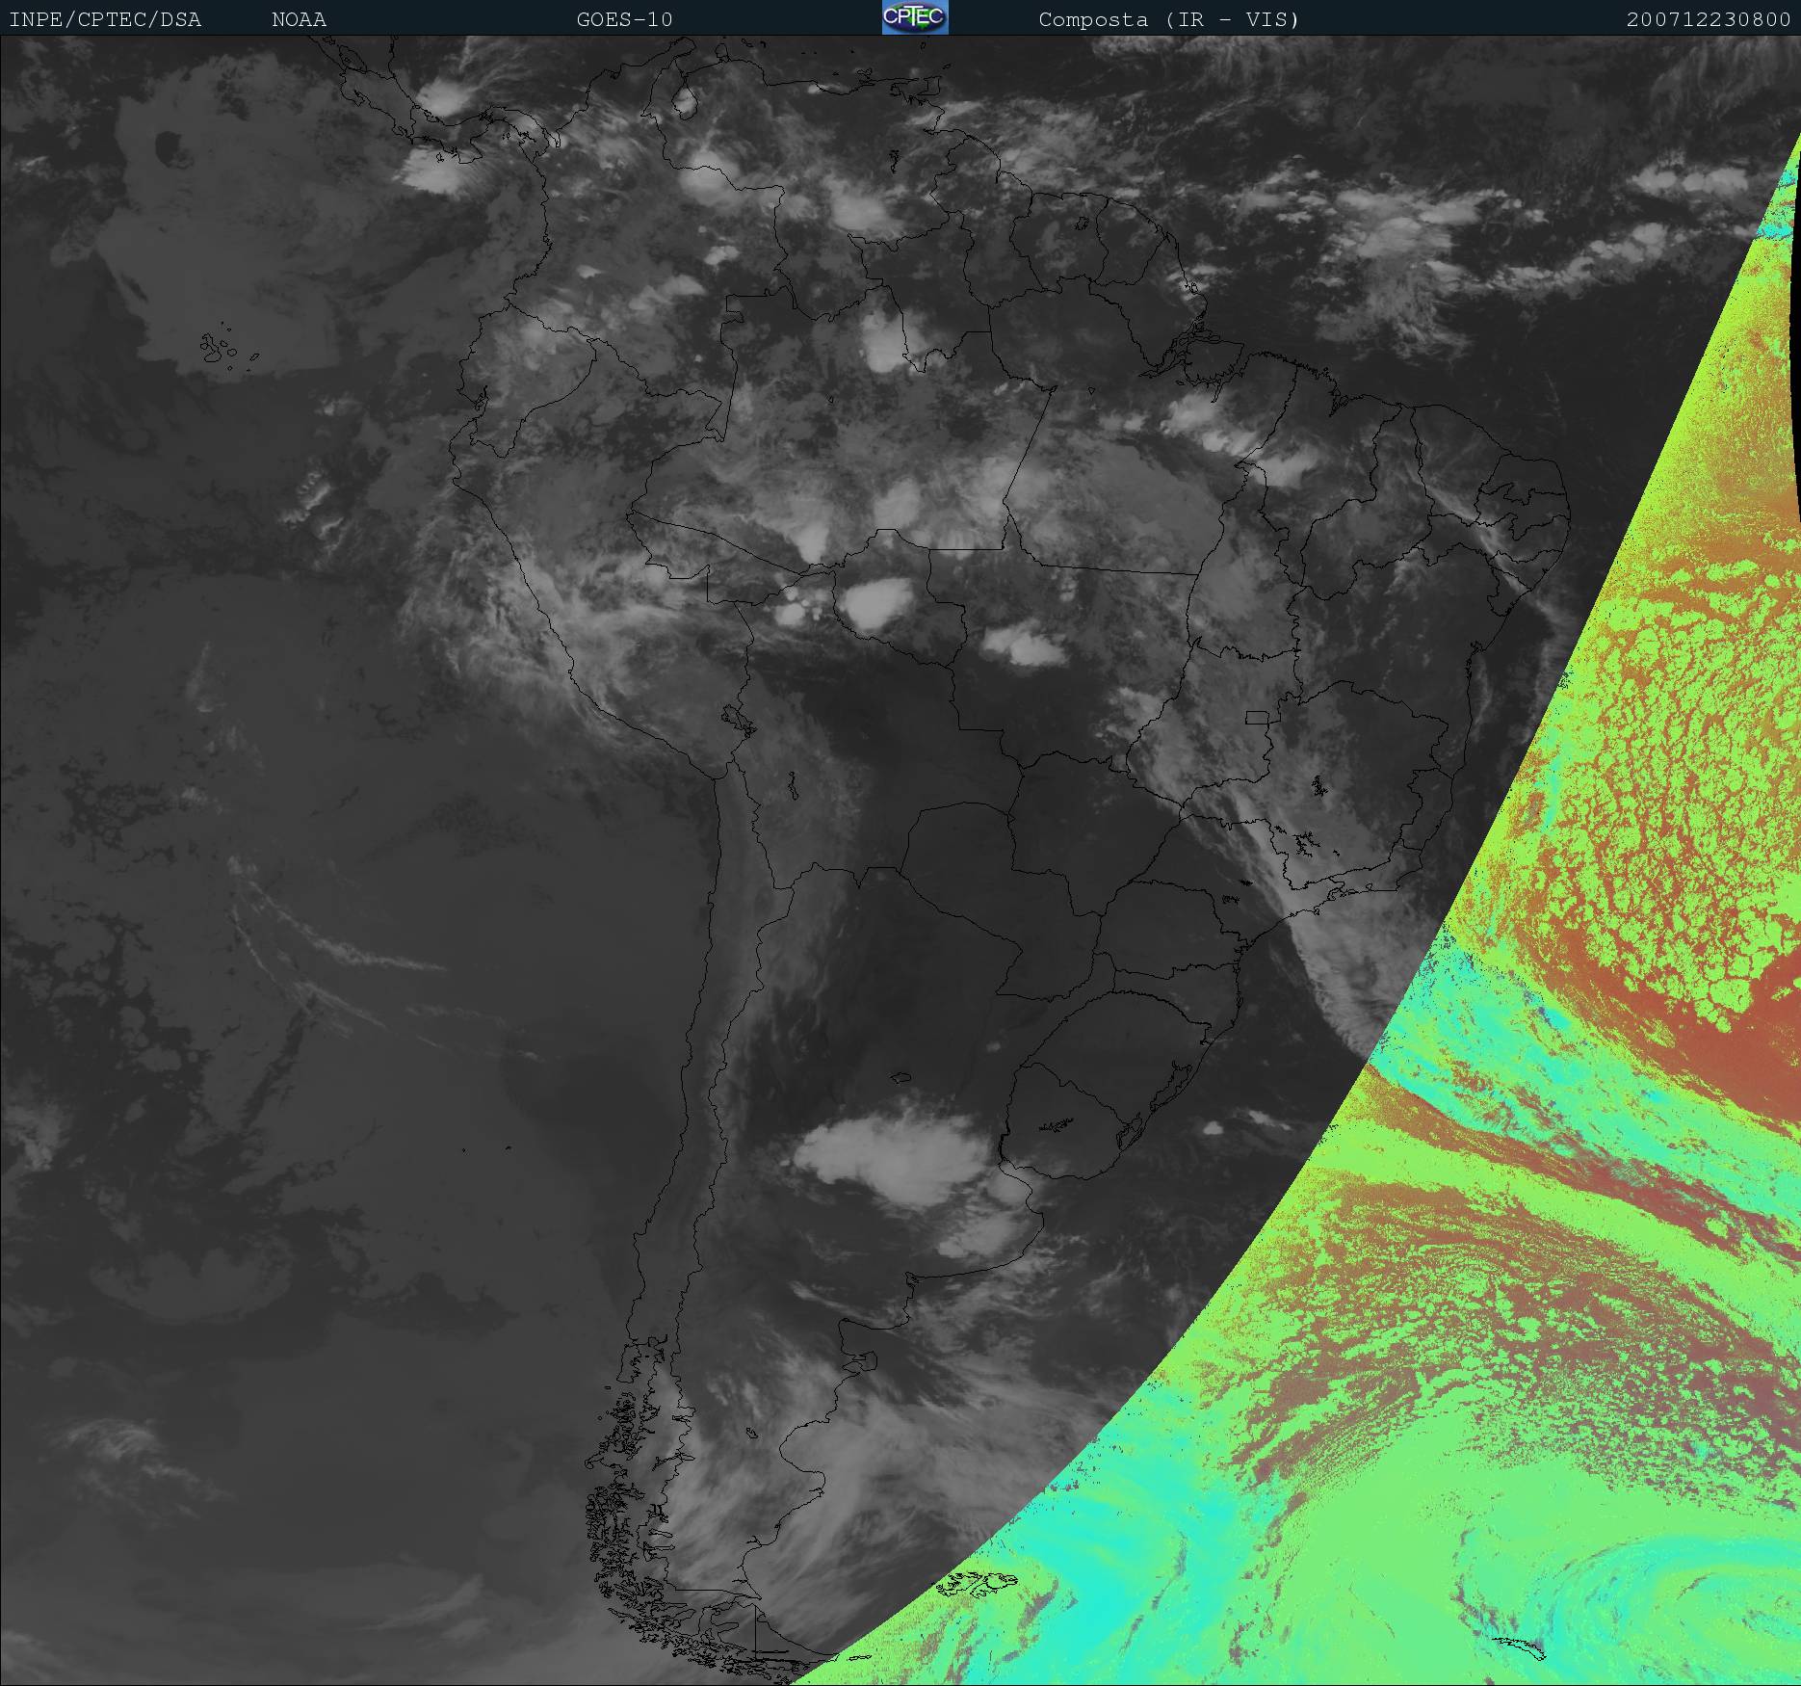Click the GOES-10 satellite label
Image resolution: width=1801 pixels, height=1686 pixels.
coord(624,19)
